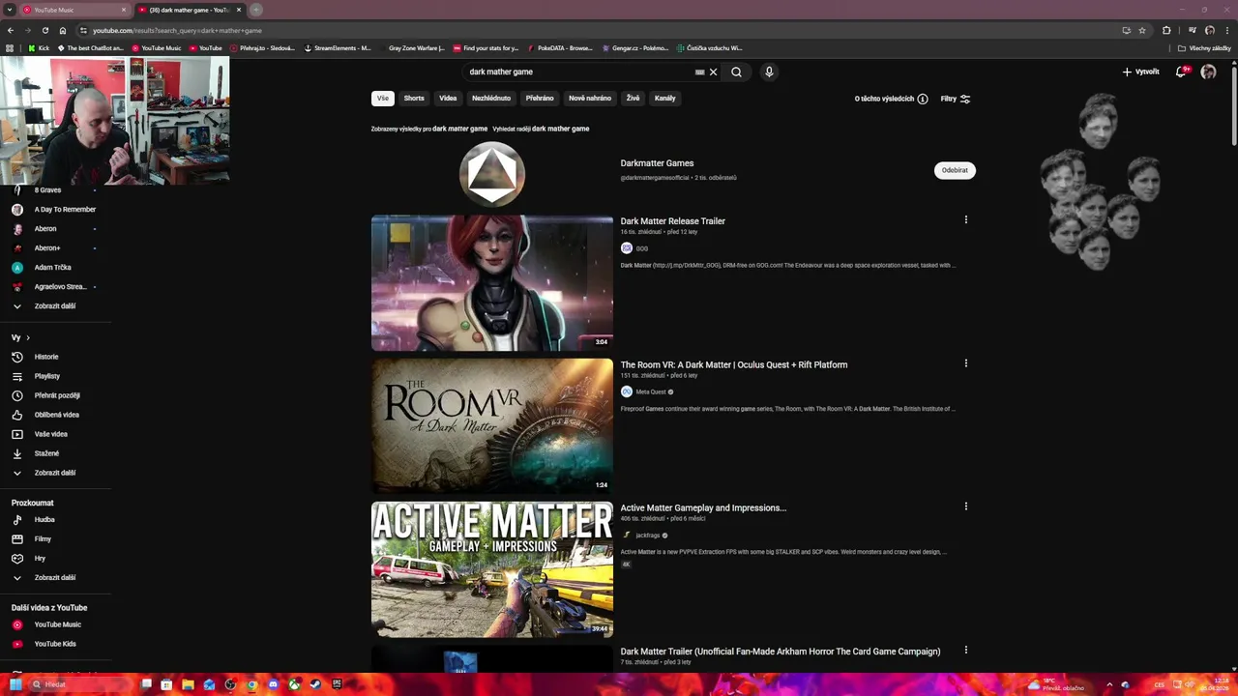Open 'Přehrát později' in the sidebar
Screen dimensions: 1238x696
[x=56, y=395]
